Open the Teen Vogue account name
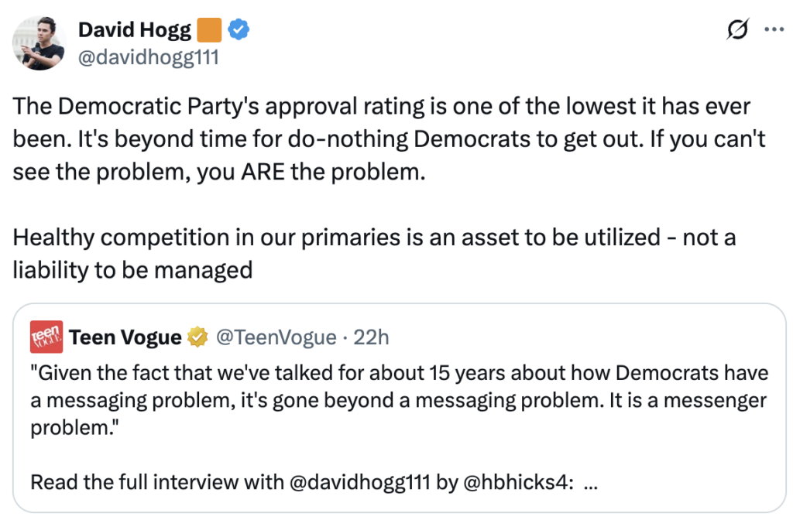The width and height of the screenshot is (793, 520). [125, 337]
